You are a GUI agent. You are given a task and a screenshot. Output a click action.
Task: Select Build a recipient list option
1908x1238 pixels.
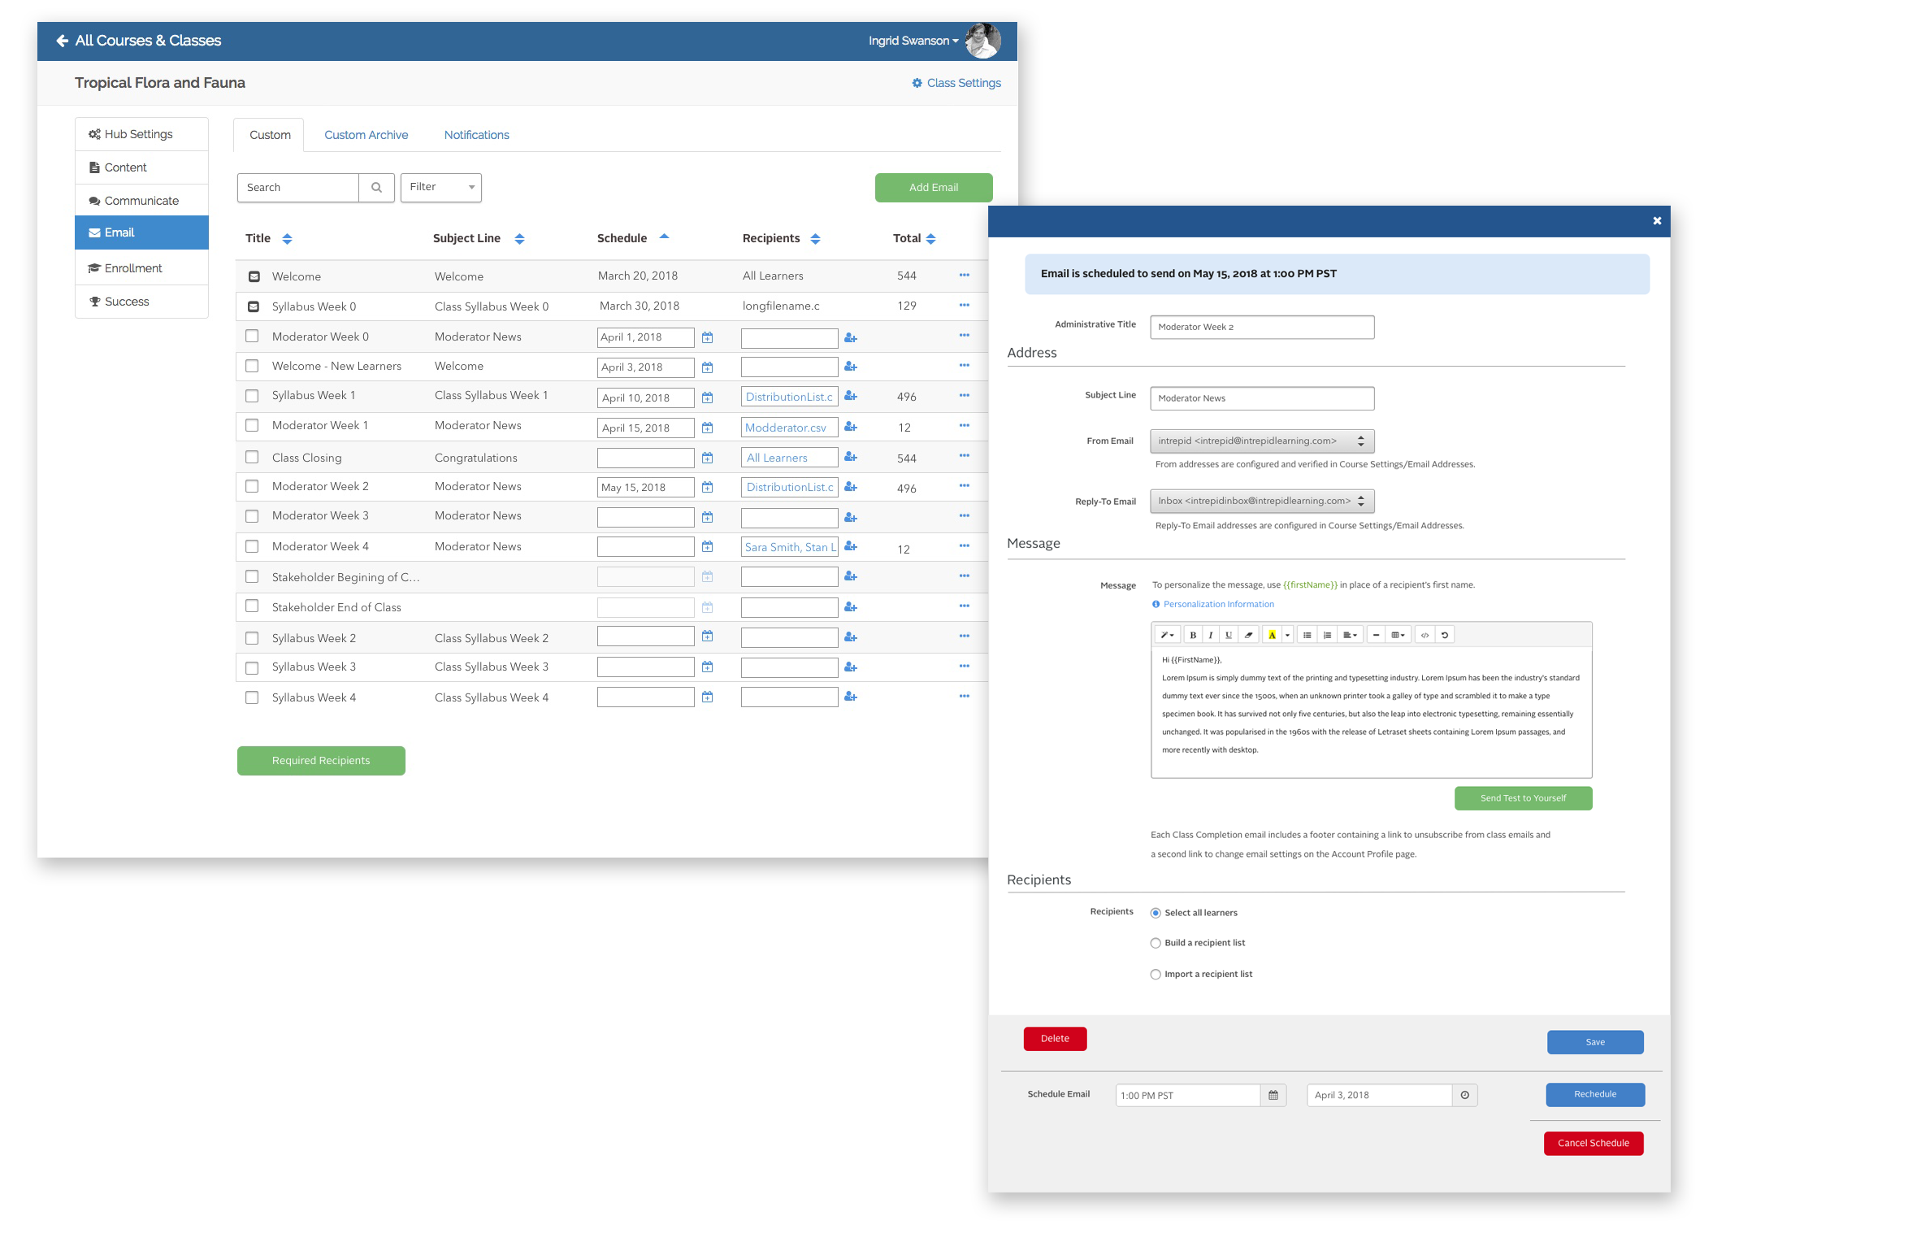pyautogui.click(x=1156, y=943)
